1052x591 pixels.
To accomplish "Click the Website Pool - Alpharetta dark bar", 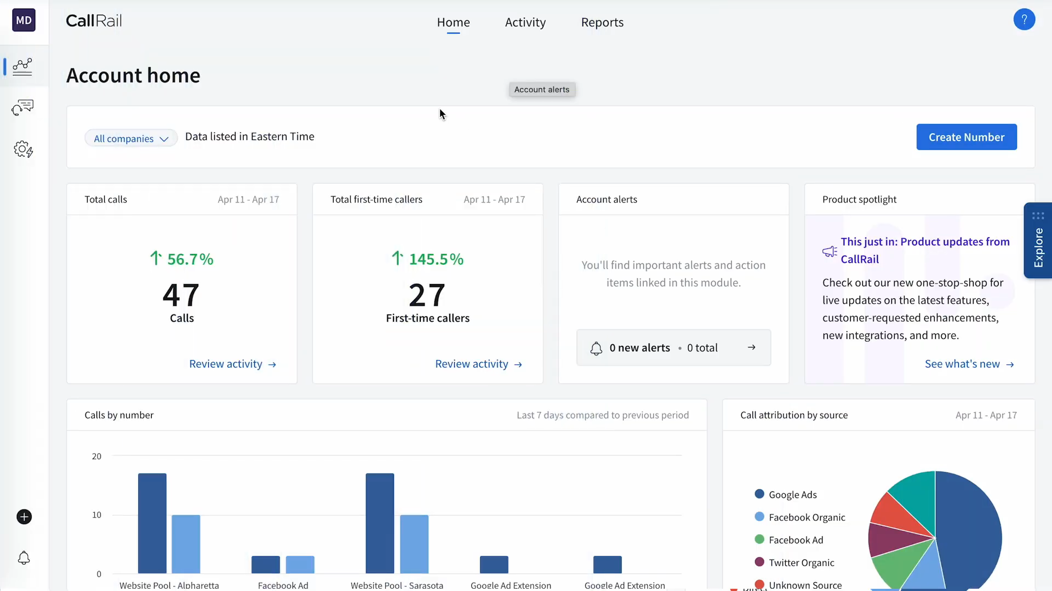I will coord(152,523).
